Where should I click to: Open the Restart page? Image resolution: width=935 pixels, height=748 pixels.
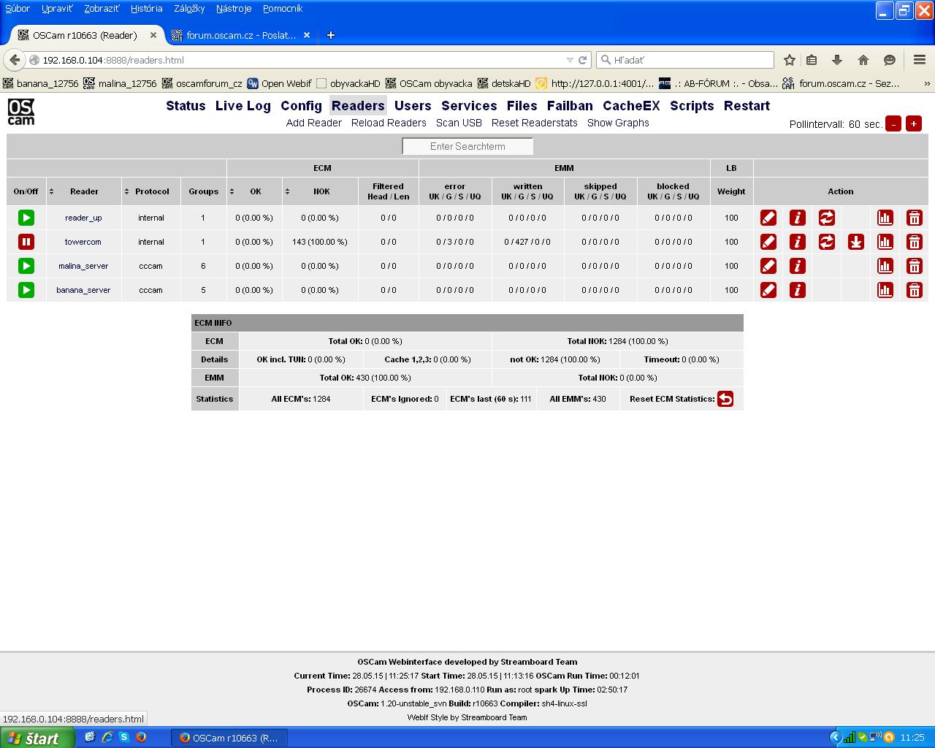pos(747,106)
